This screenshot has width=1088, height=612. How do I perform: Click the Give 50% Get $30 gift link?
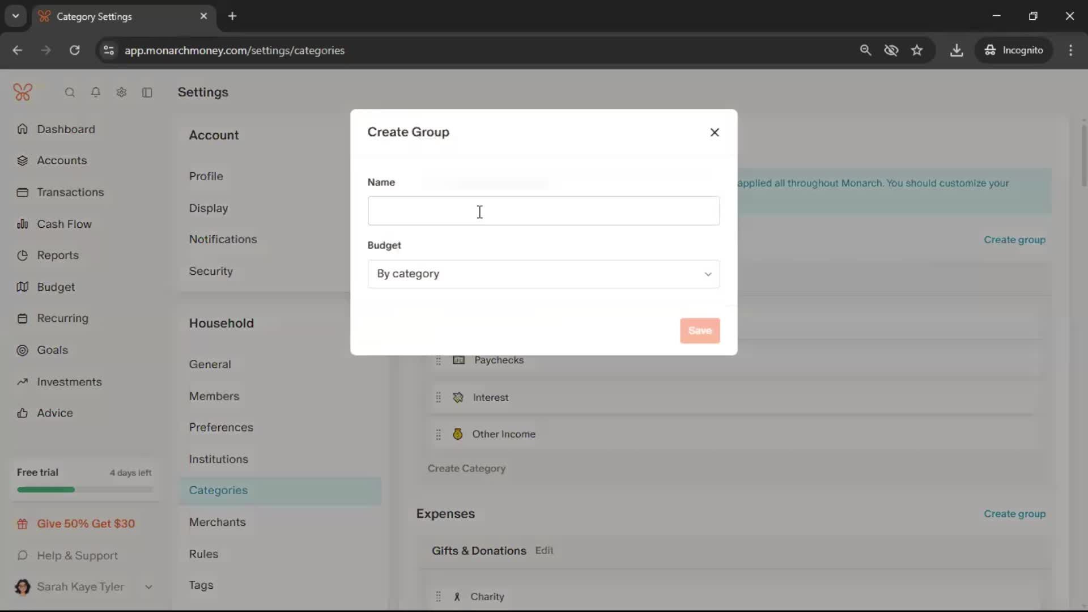85,524
